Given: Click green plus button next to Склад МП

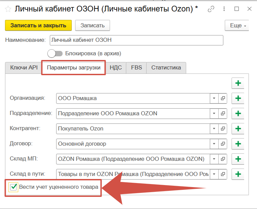Looking at the screenshot, I should 238,159.
